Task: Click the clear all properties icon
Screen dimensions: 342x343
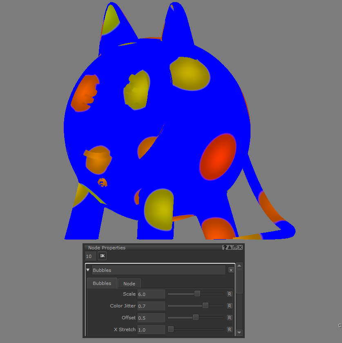Action: click(x=102, y=256)
